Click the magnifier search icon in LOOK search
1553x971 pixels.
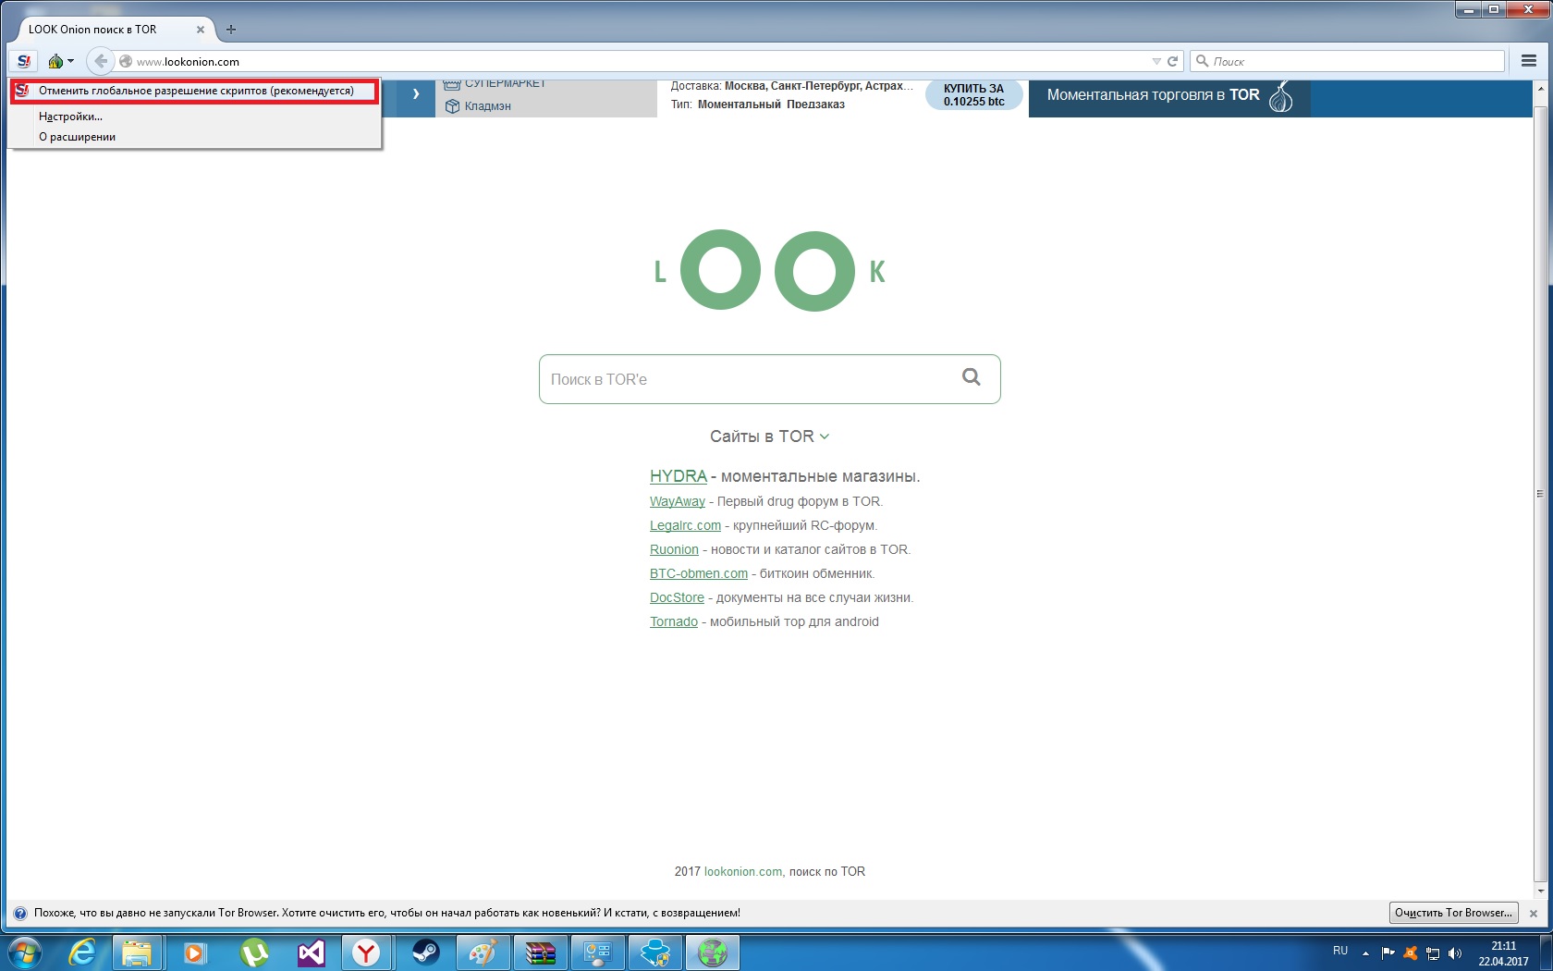pos(972,376)
